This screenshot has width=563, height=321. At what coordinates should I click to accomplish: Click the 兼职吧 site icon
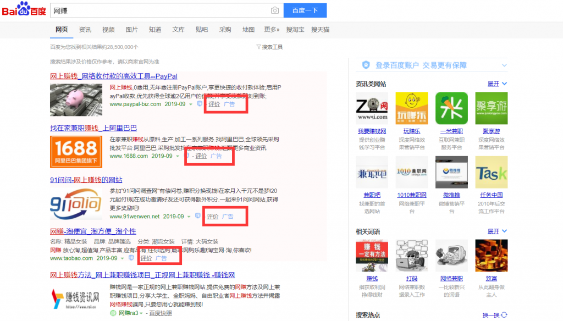372,172
